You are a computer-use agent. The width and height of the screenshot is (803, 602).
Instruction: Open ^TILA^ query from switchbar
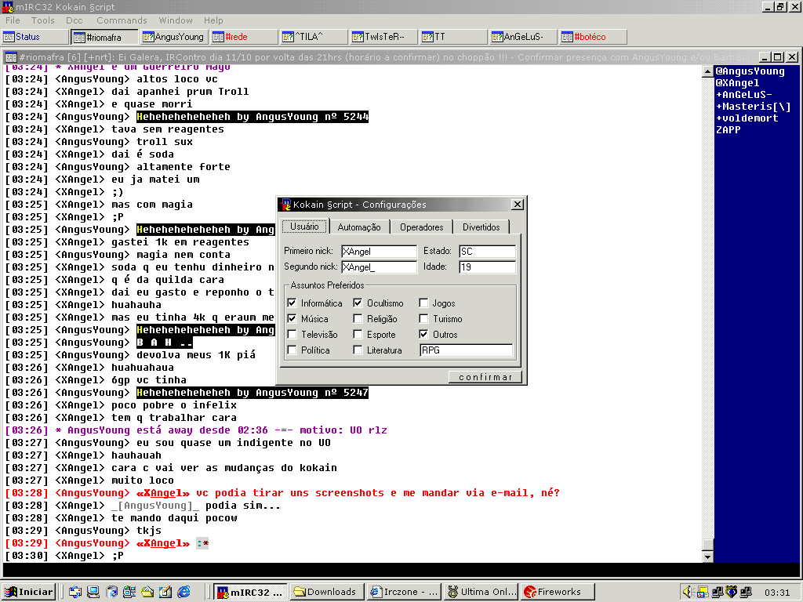(314, 37)
